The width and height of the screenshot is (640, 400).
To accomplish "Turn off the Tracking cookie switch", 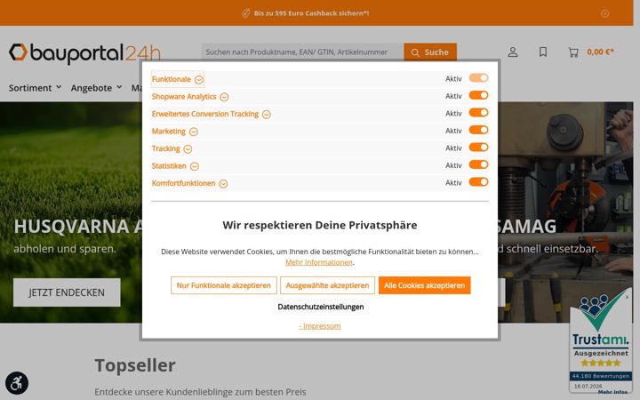I will point(478,148).
